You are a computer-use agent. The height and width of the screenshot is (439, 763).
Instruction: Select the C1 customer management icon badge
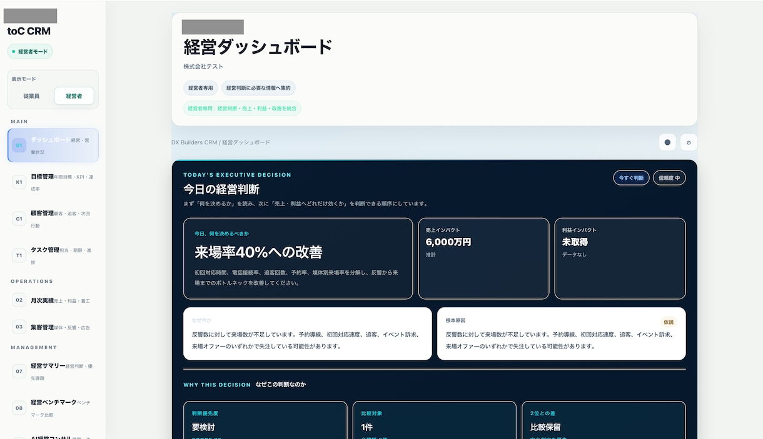pyautogui.click(x=19, y=219)
